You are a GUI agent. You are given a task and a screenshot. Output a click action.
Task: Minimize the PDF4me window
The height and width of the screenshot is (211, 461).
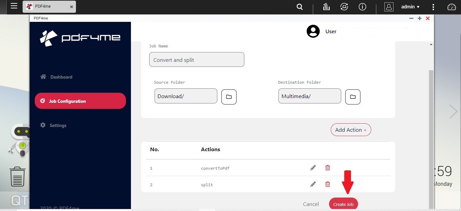[x=411, y=18]
